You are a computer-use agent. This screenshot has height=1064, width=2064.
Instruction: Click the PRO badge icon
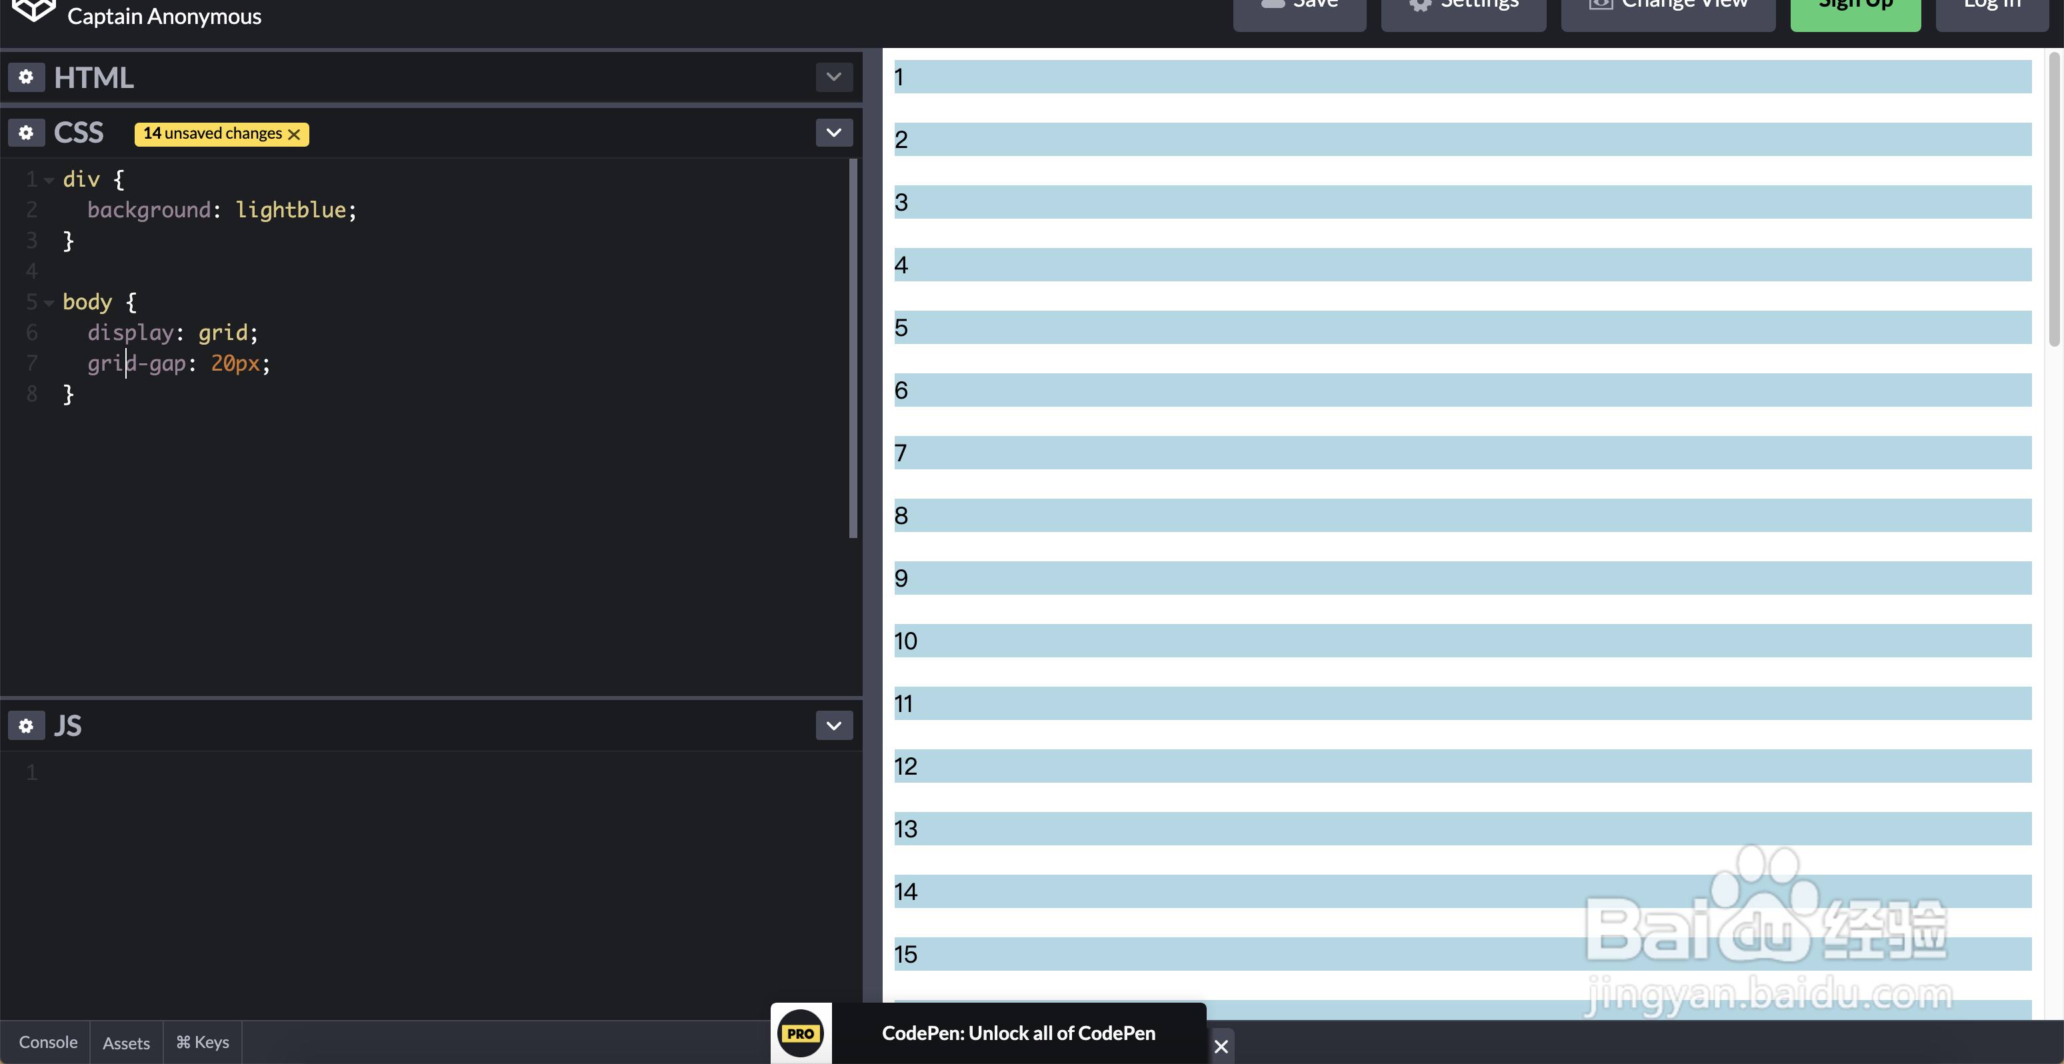click(x=801, y=1033)
